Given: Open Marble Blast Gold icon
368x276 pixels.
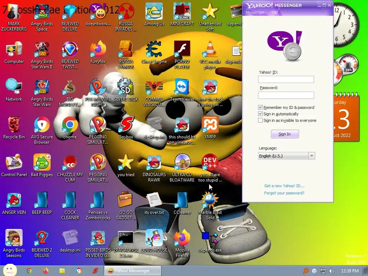Looking at the screenshot, I should [210, 206].
